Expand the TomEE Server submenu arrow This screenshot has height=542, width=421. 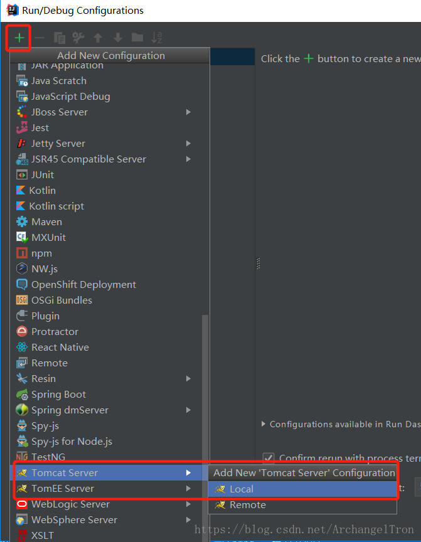[188, 489]
